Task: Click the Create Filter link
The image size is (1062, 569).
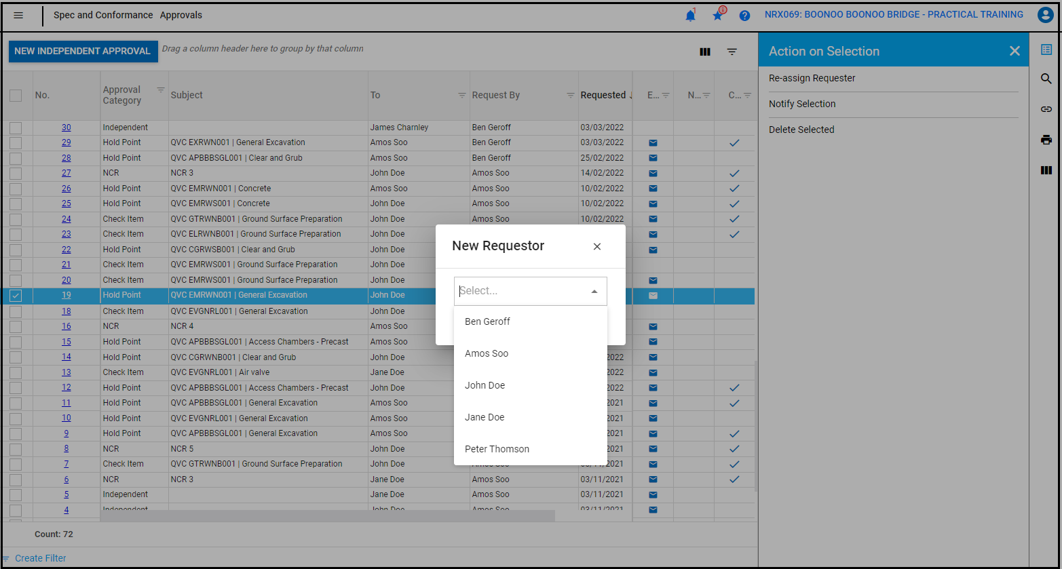Action: click(41, 559)
